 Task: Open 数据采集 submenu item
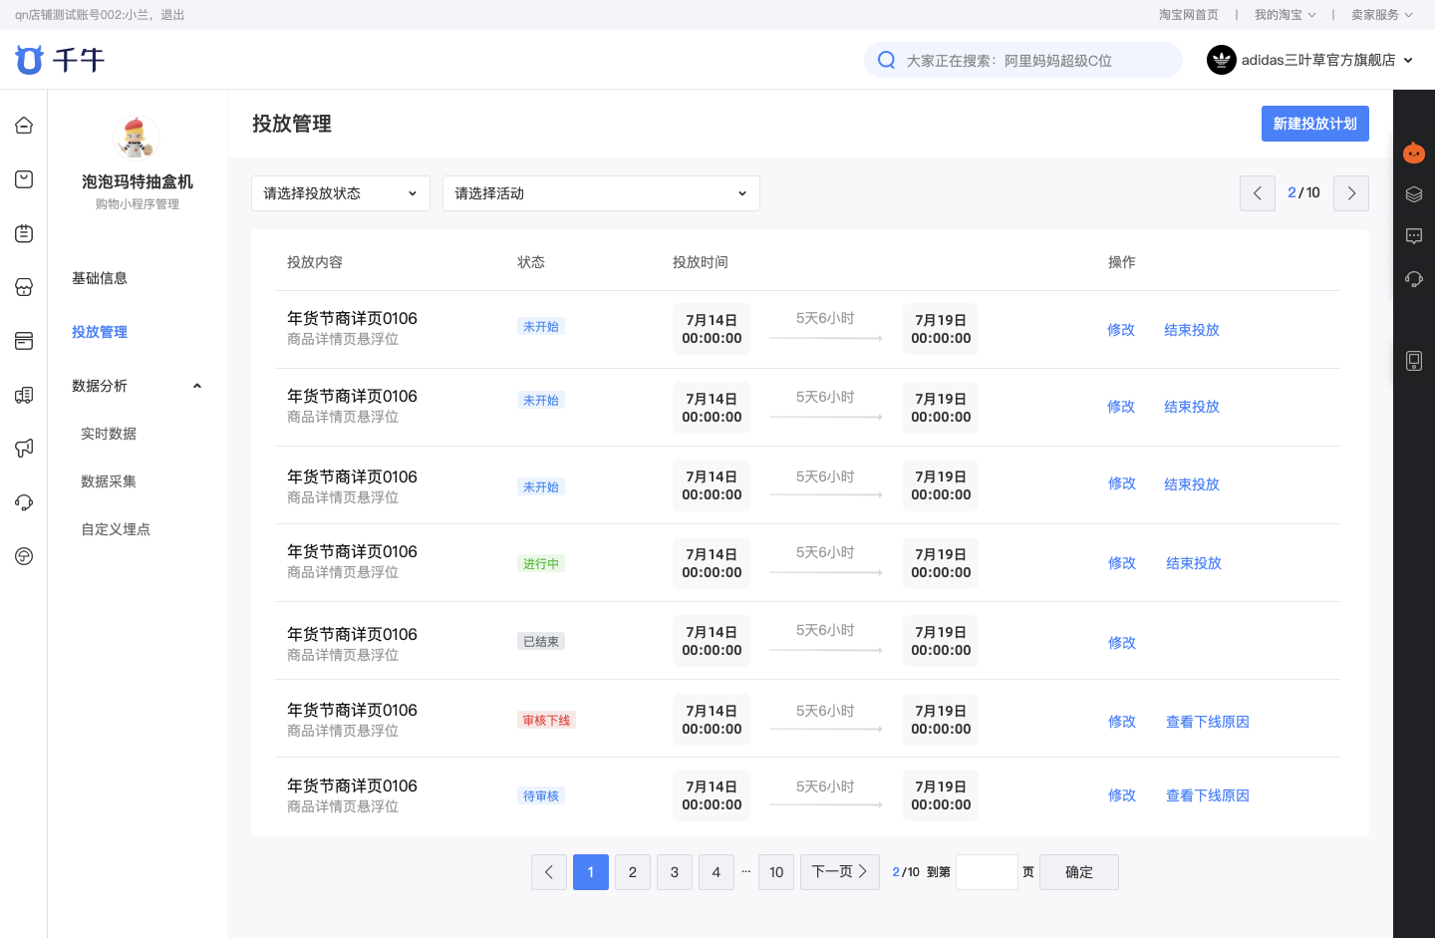pyautogui.click(x=109, y=481)
